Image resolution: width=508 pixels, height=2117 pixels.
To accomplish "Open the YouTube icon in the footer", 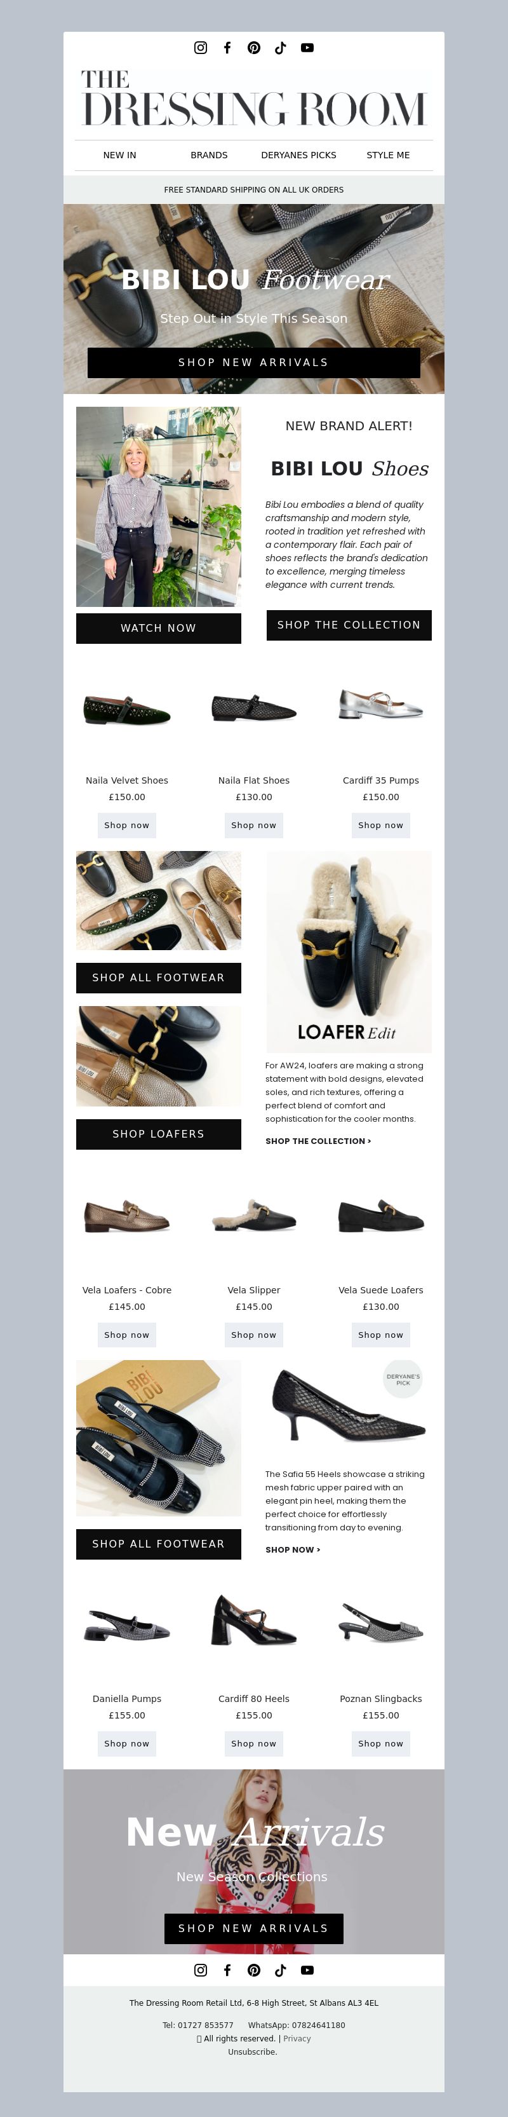I will tap(307, 1970).
